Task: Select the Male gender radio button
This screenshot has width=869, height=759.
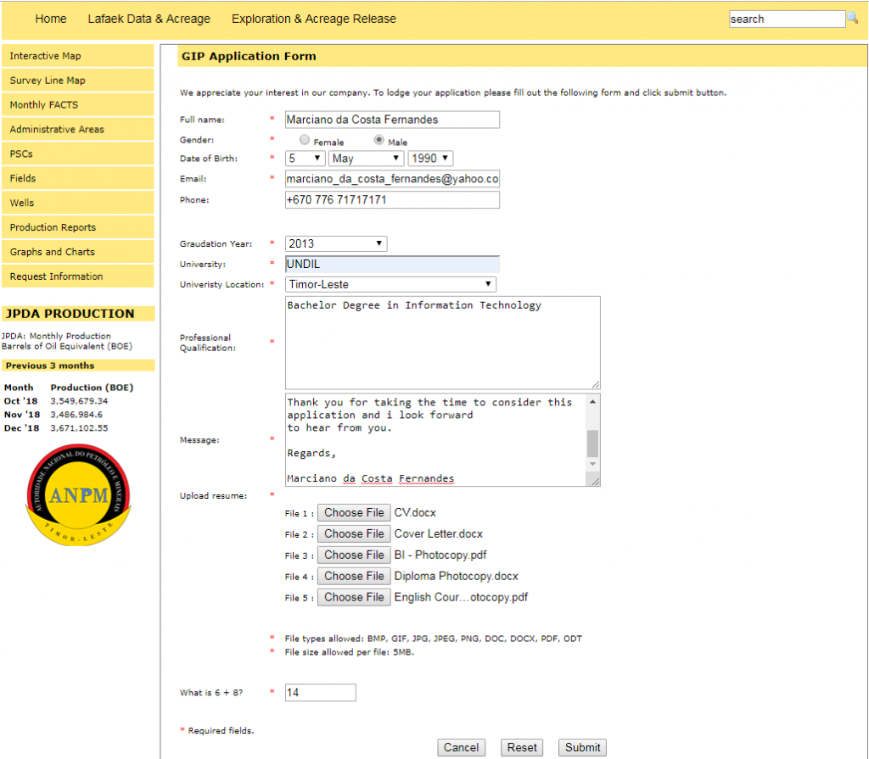Action: [379, 141]
